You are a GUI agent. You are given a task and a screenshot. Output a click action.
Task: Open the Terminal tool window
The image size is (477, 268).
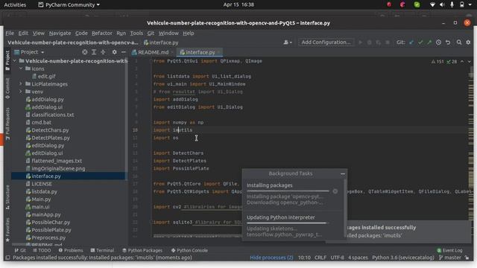pos(102,250)
